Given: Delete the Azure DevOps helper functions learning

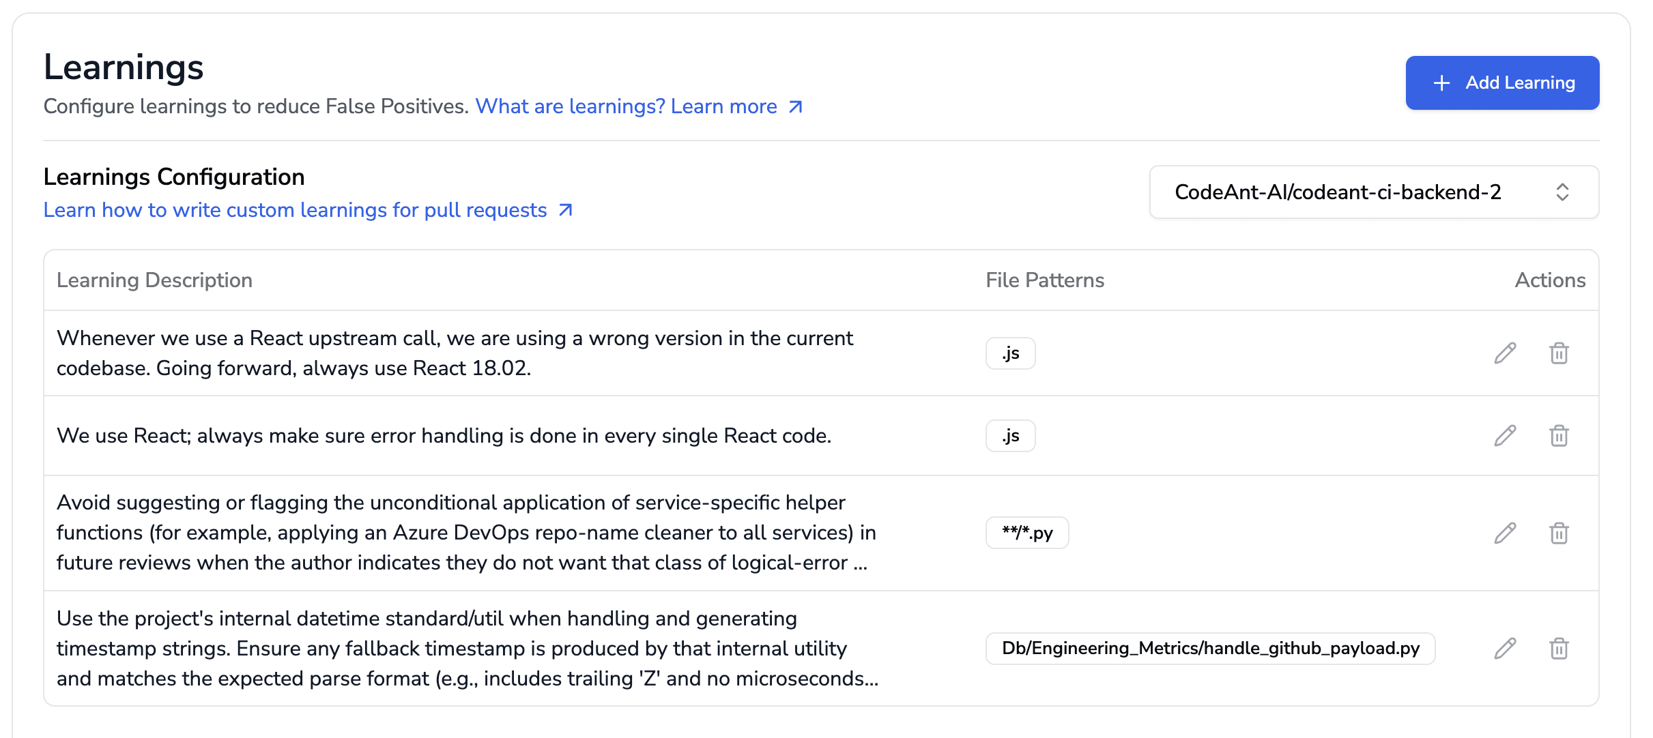Looking at the screenshot, I should [1559, 533].
